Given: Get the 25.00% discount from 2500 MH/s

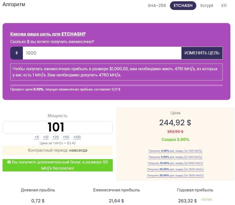Looking at the screenshot, I should 175,176.
